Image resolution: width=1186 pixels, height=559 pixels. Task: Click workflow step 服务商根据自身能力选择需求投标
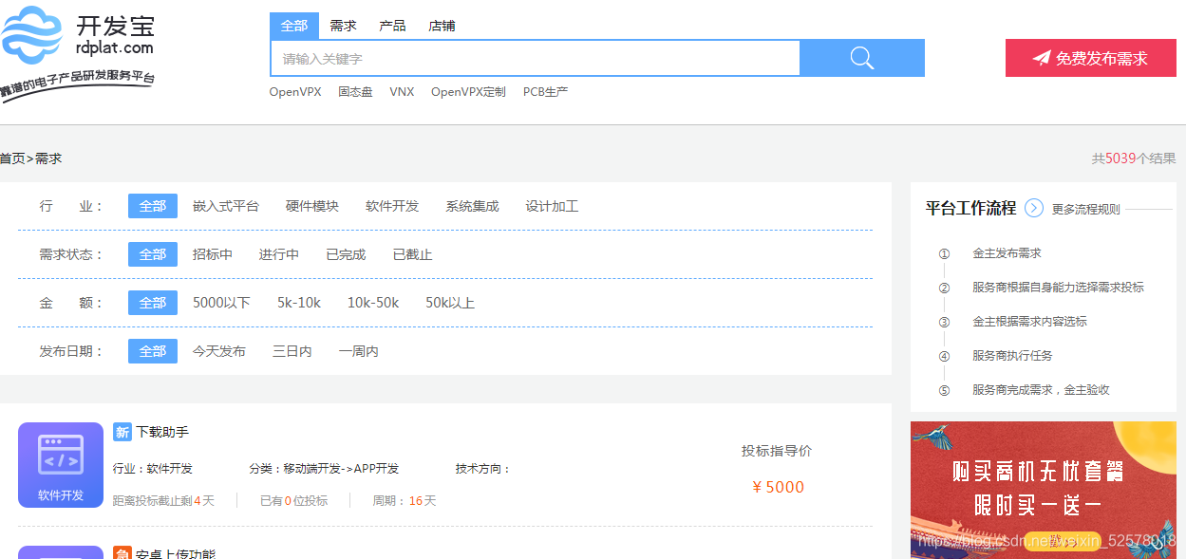[x=1058, y=288]
